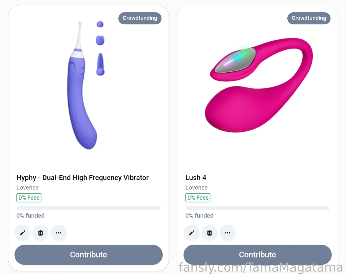Open the Lush 4 title link
Image resolution: width=346 pixels, height=274 pixels.
coord(196,178)
